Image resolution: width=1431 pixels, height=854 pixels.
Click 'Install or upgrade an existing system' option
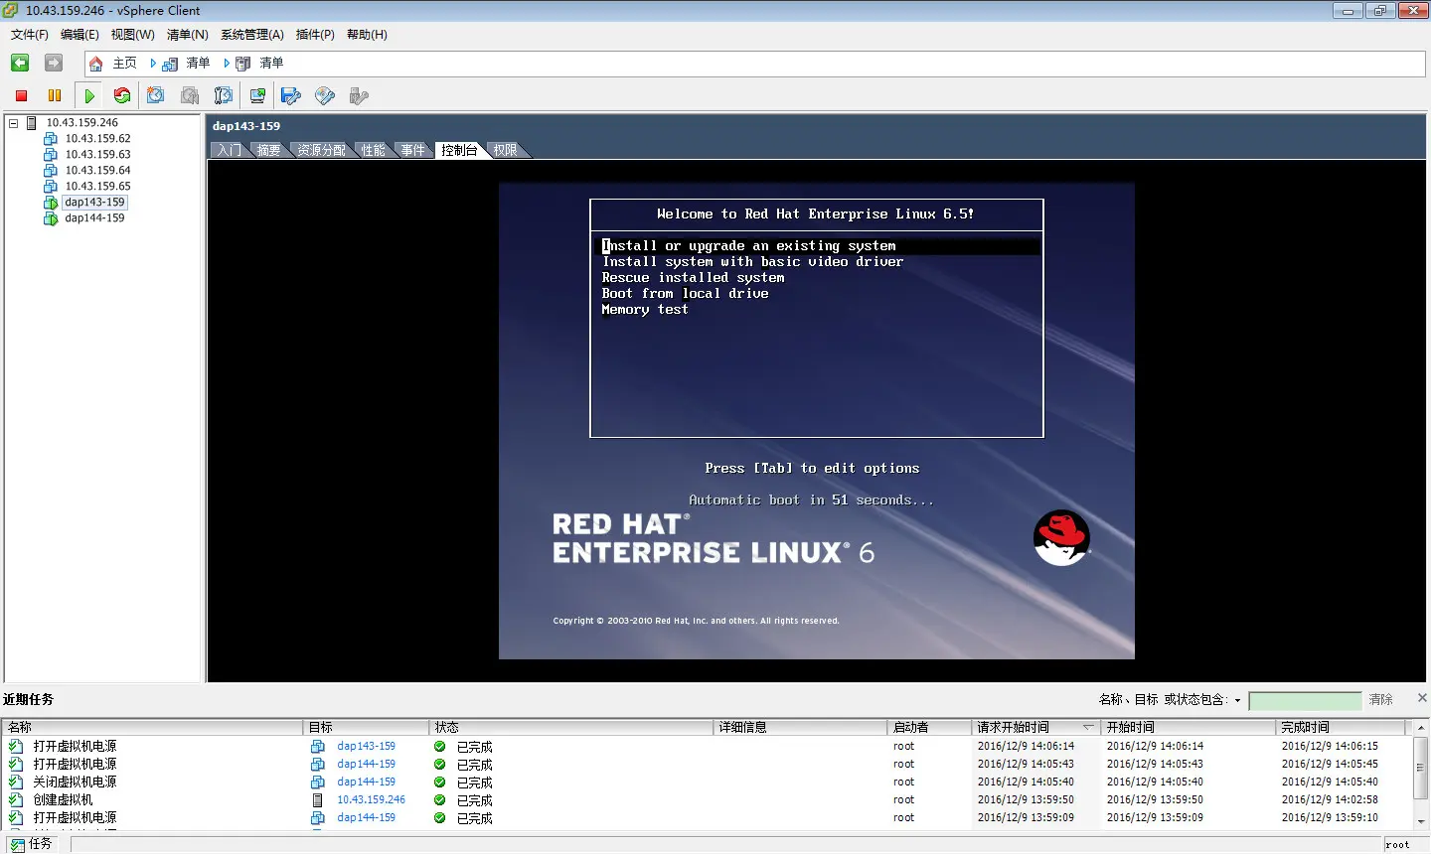(x=748, y=246)
